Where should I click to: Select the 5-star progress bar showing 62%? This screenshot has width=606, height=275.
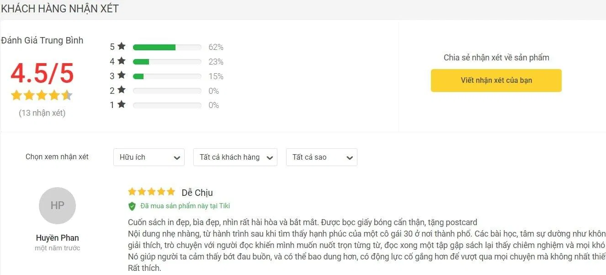click(x=167, y=46)
